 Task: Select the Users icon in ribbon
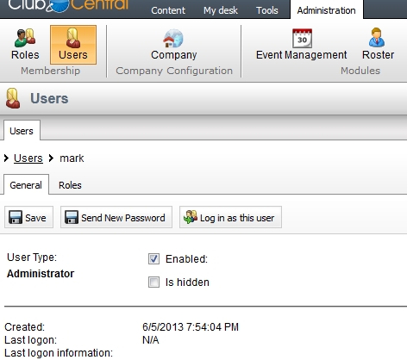(73, 38)
